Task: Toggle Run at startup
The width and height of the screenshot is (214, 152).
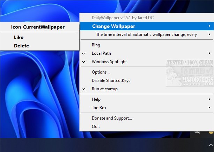Action: click(147, 89)
